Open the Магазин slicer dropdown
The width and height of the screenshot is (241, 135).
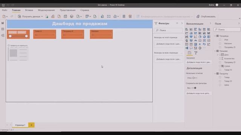click(101, 35)
